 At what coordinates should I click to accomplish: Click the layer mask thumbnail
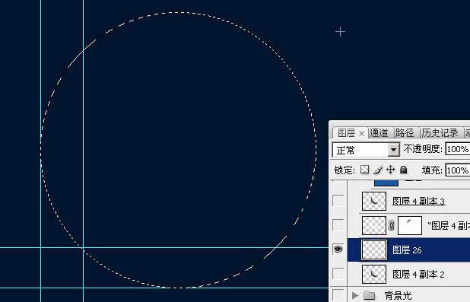[410, 225]
